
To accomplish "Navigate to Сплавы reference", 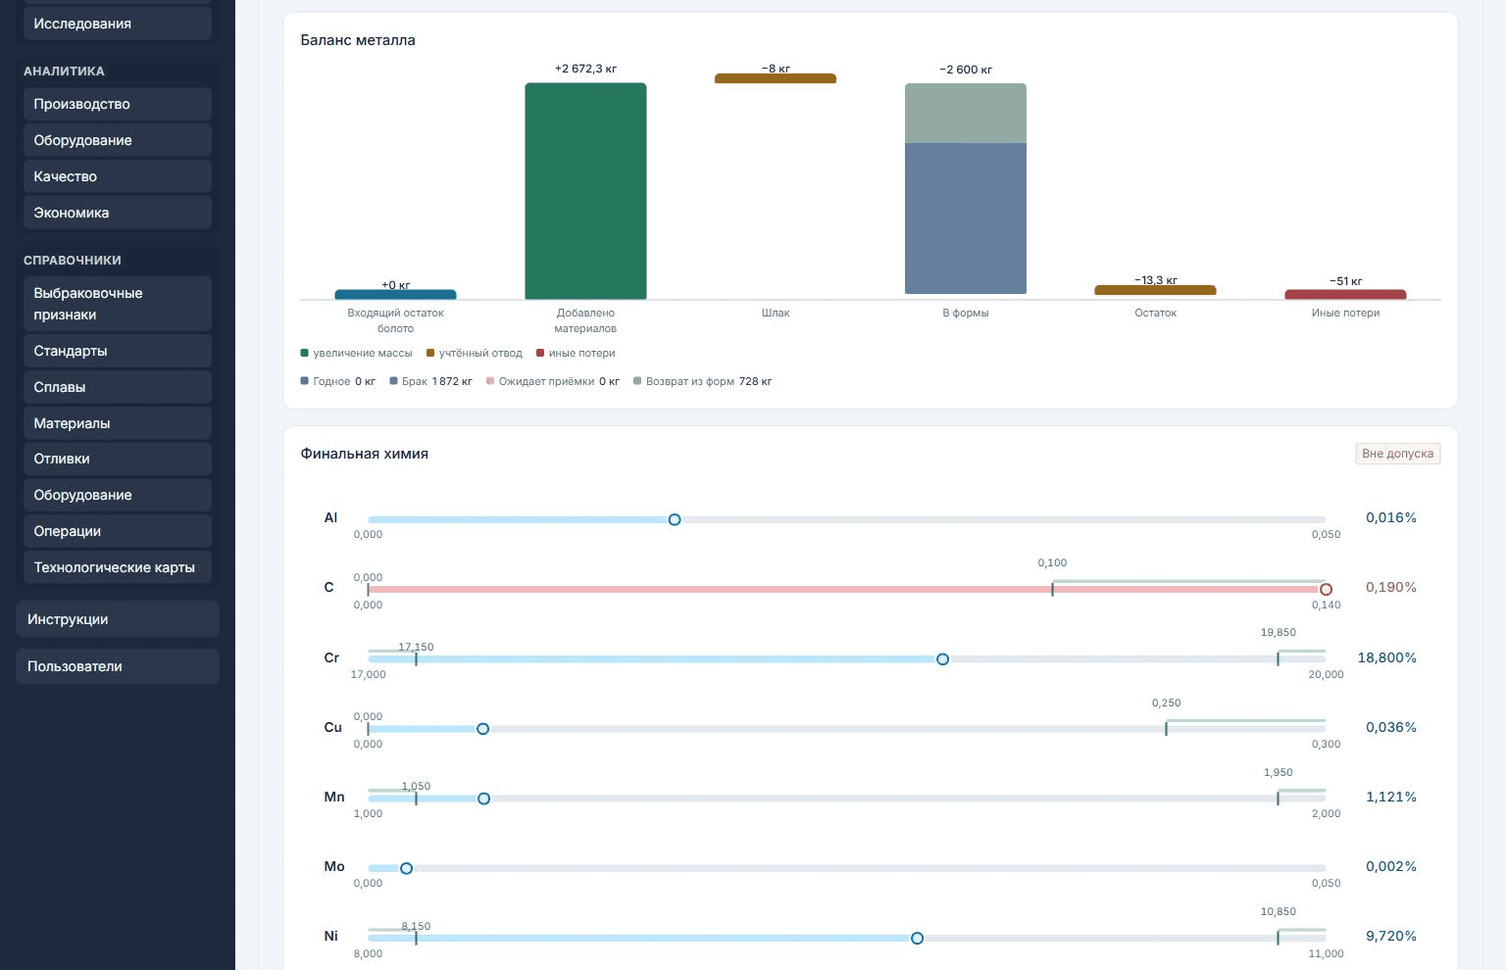I will [118, 387].
